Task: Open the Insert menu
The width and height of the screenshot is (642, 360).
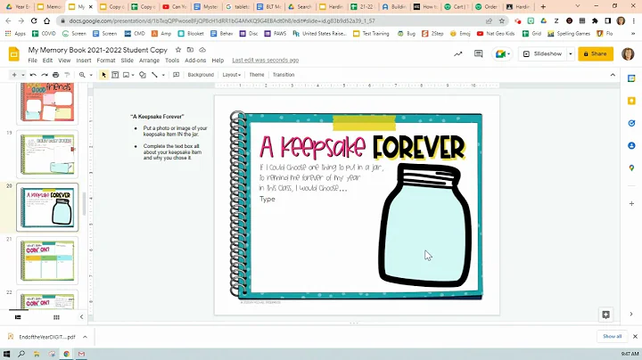Action: point(84,60)
